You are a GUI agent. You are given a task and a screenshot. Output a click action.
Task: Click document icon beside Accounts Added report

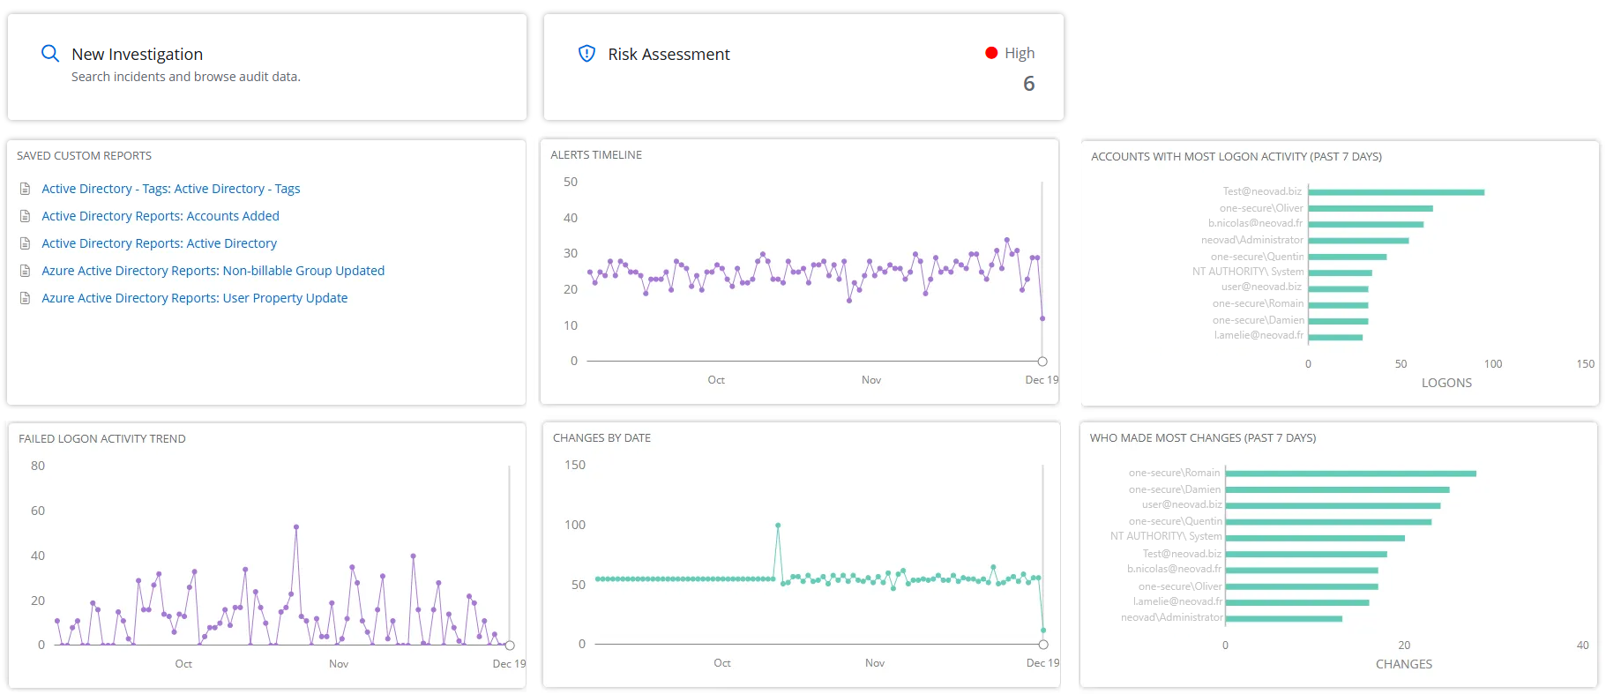pyautogui.click(x=26, y=216)
